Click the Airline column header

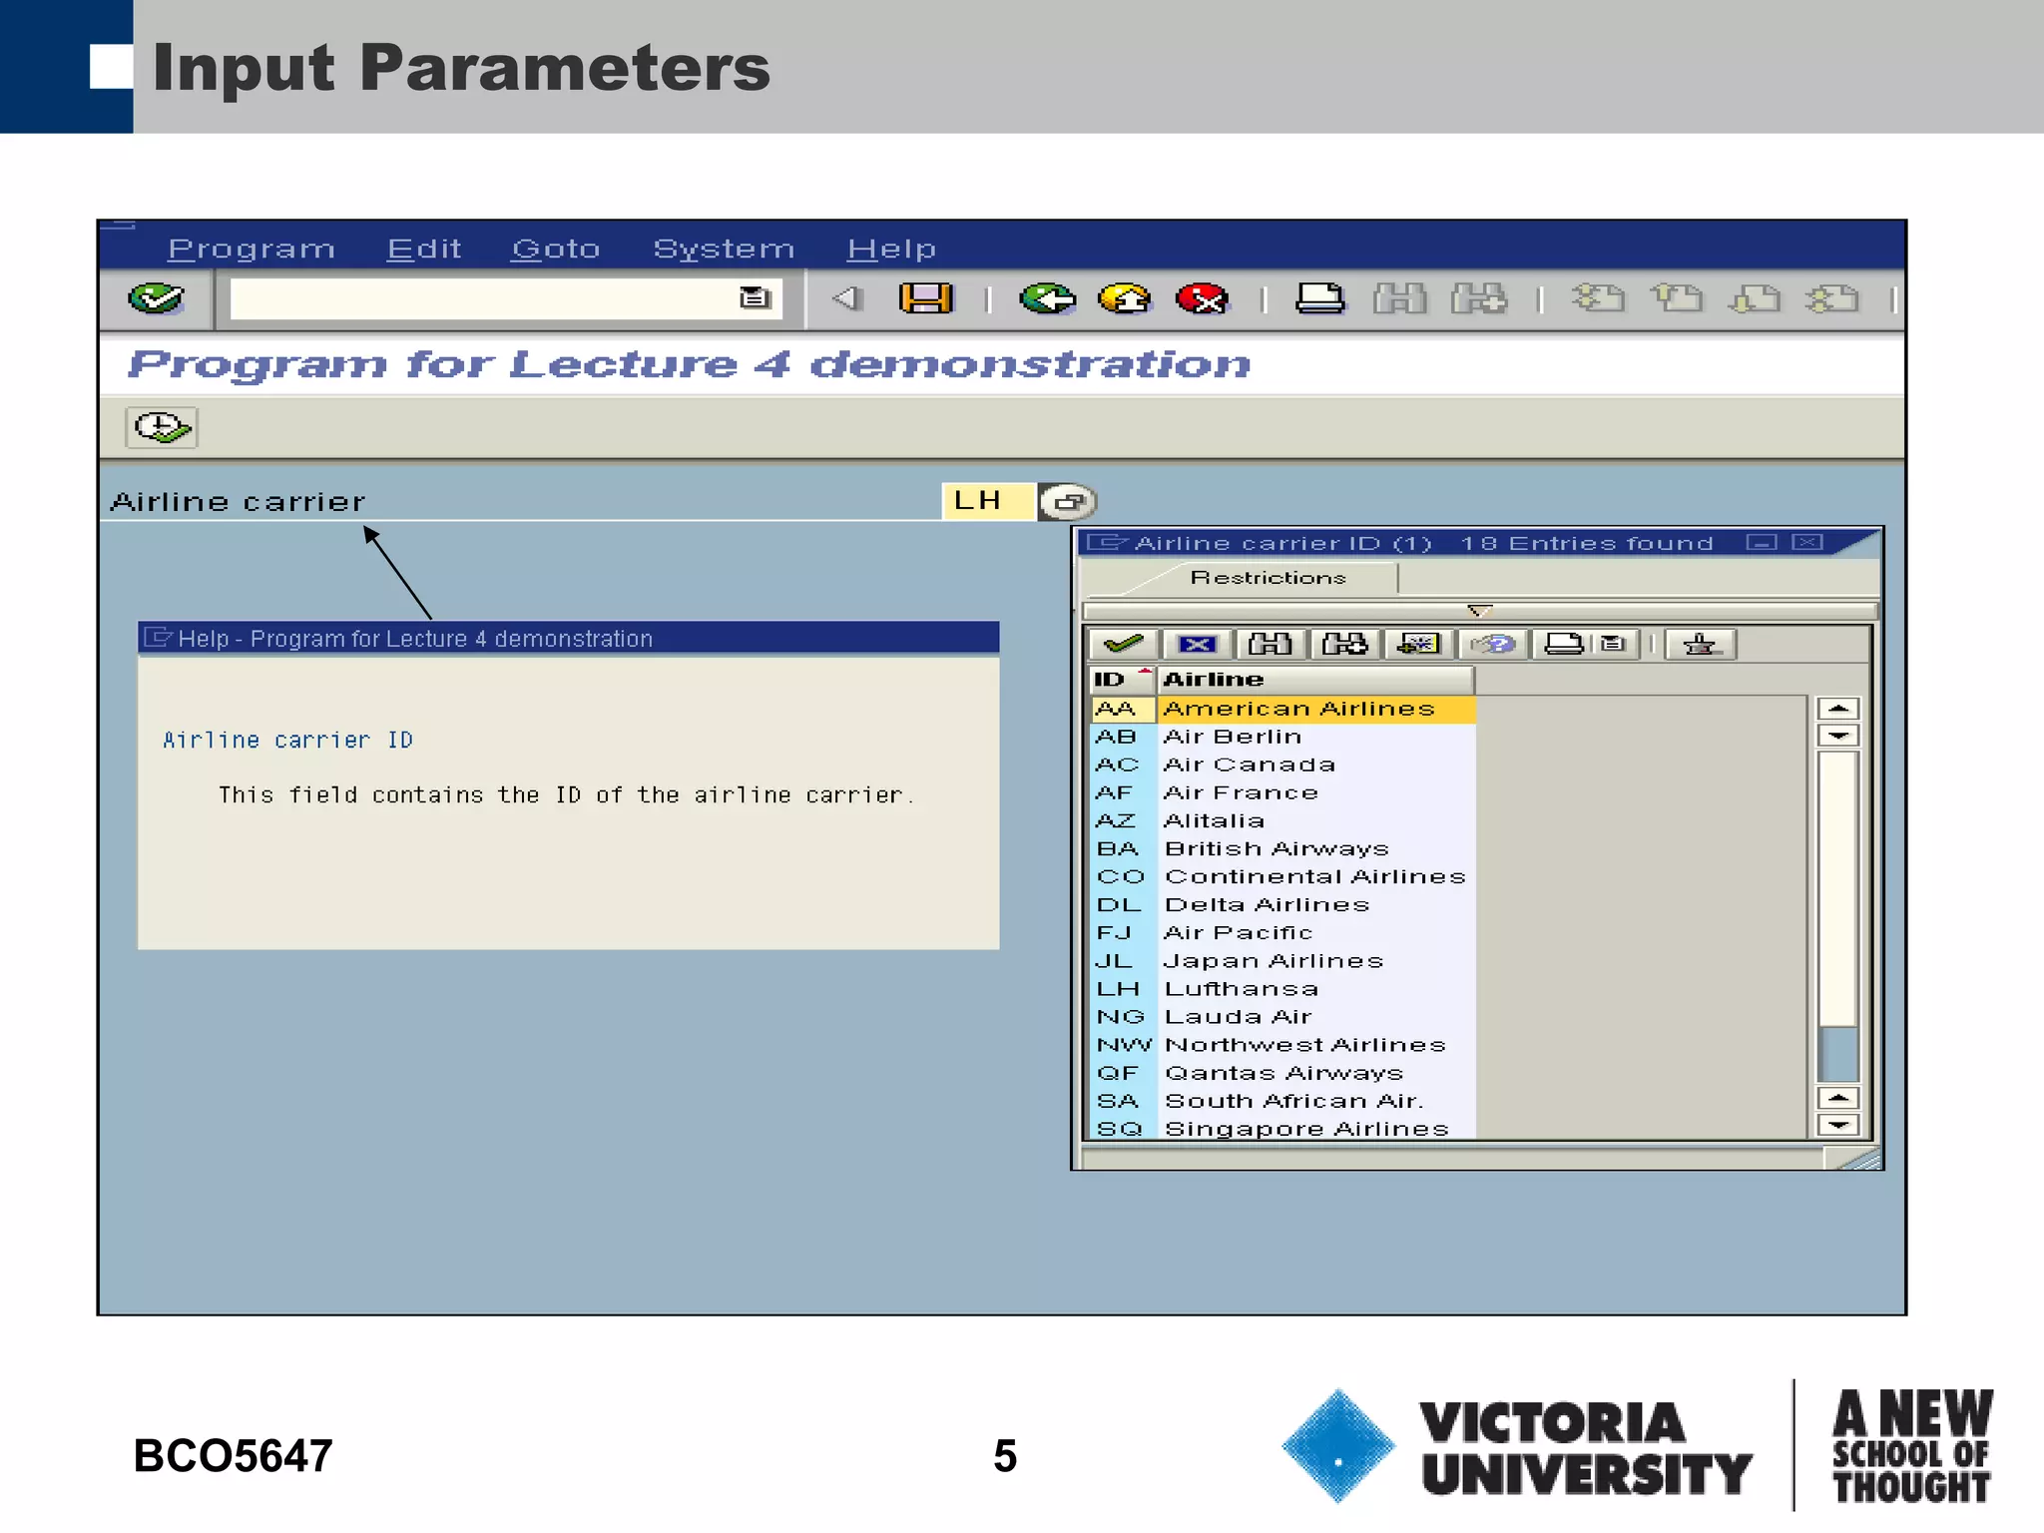click(1315, 680)
